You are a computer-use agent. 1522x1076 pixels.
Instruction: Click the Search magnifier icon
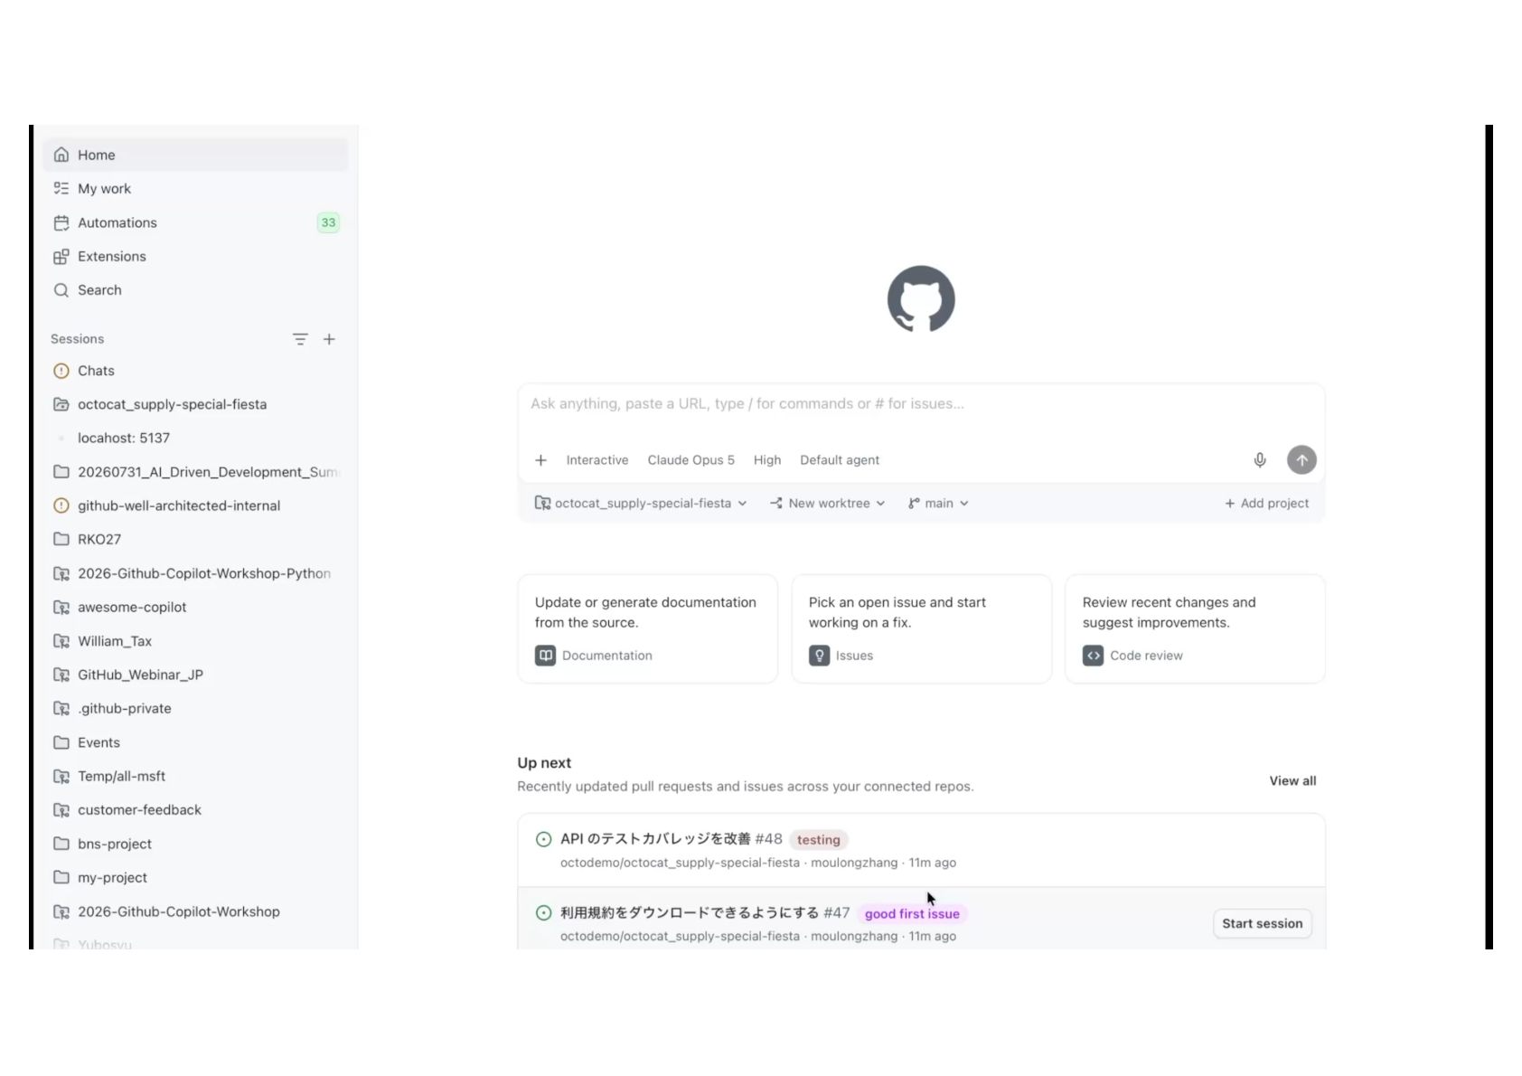[x=61, y=289]
